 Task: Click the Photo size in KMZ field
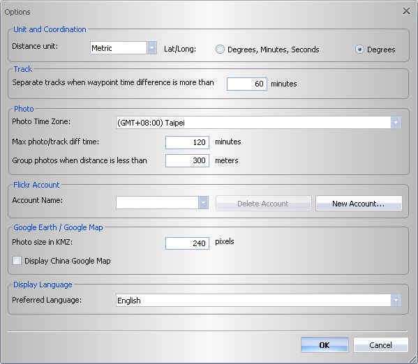point(187,243)
